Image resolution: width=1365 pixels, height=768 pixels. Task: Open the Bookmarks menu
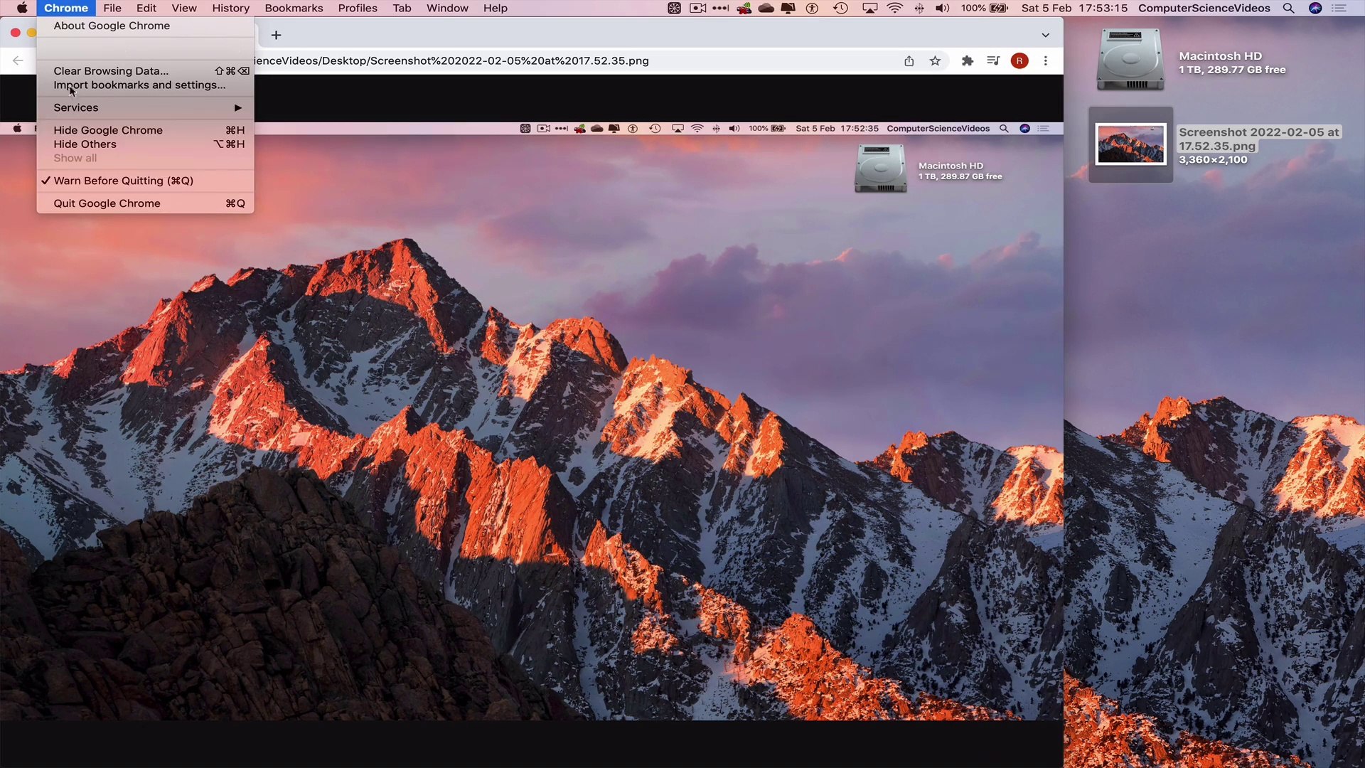pyautogui.click(x=294, y=9)
